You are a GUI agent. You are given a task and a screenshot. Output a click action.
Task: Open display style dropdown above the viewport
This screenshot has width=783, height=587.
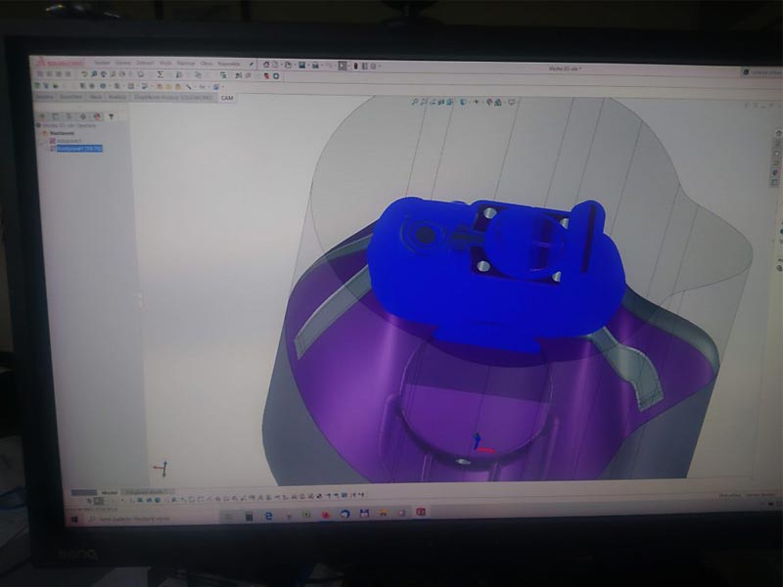coord(467,102)
